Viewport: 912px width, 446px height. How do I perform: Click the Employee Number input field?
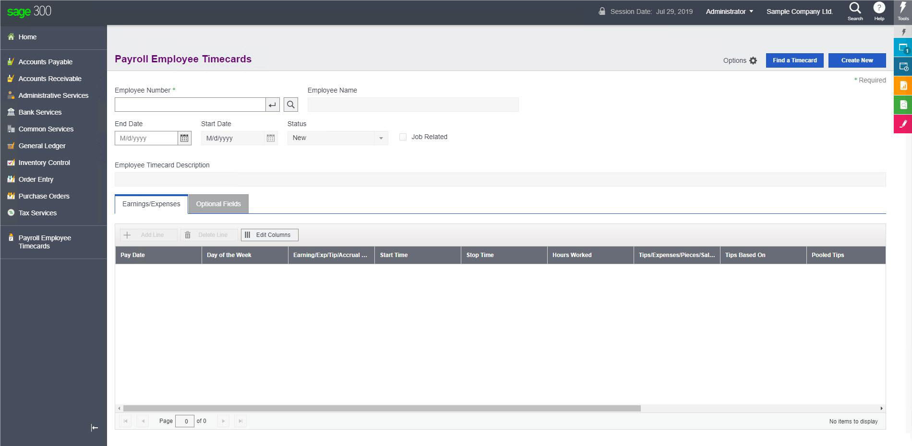(190, 105)
